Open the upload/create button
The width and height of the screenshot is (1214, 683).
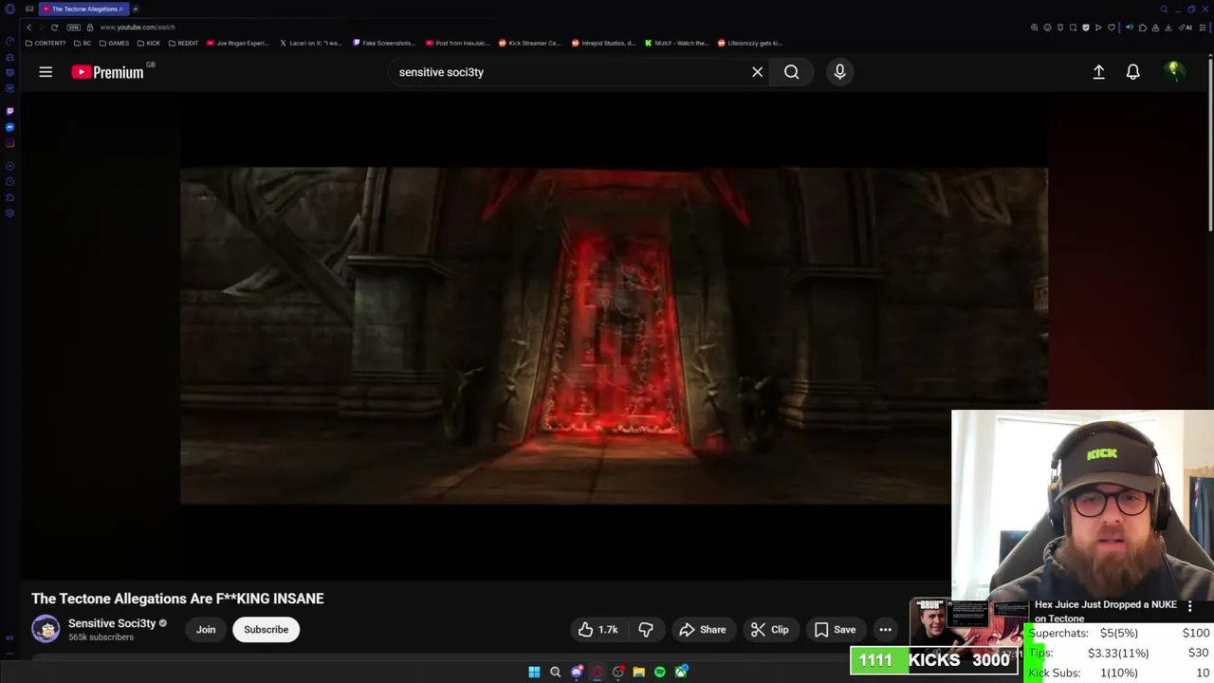(1098, 72)
